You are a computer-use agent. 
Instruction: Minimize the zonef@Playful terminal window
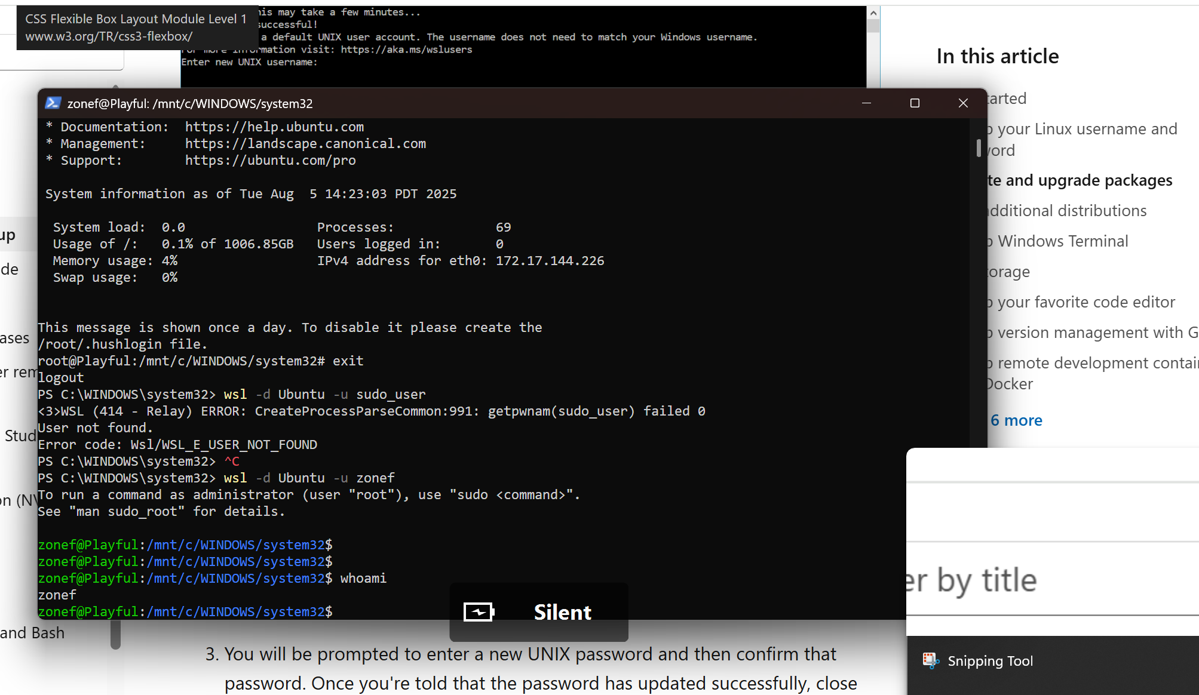(x=866, y=103)
